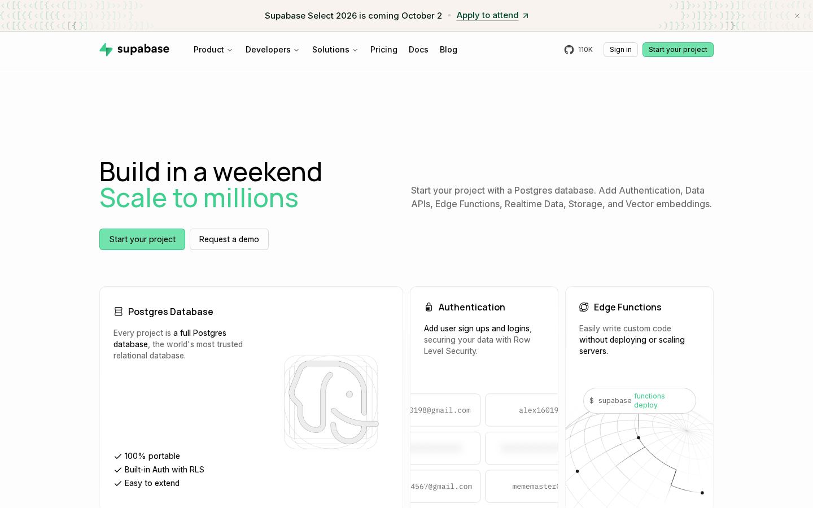Click the Supabase lightning bolt logo

click(x=106, y=50)
